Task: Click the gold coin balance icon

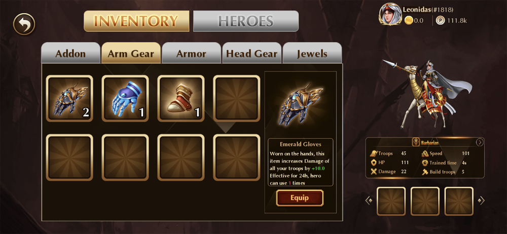Action: click(x=409, y=21)
